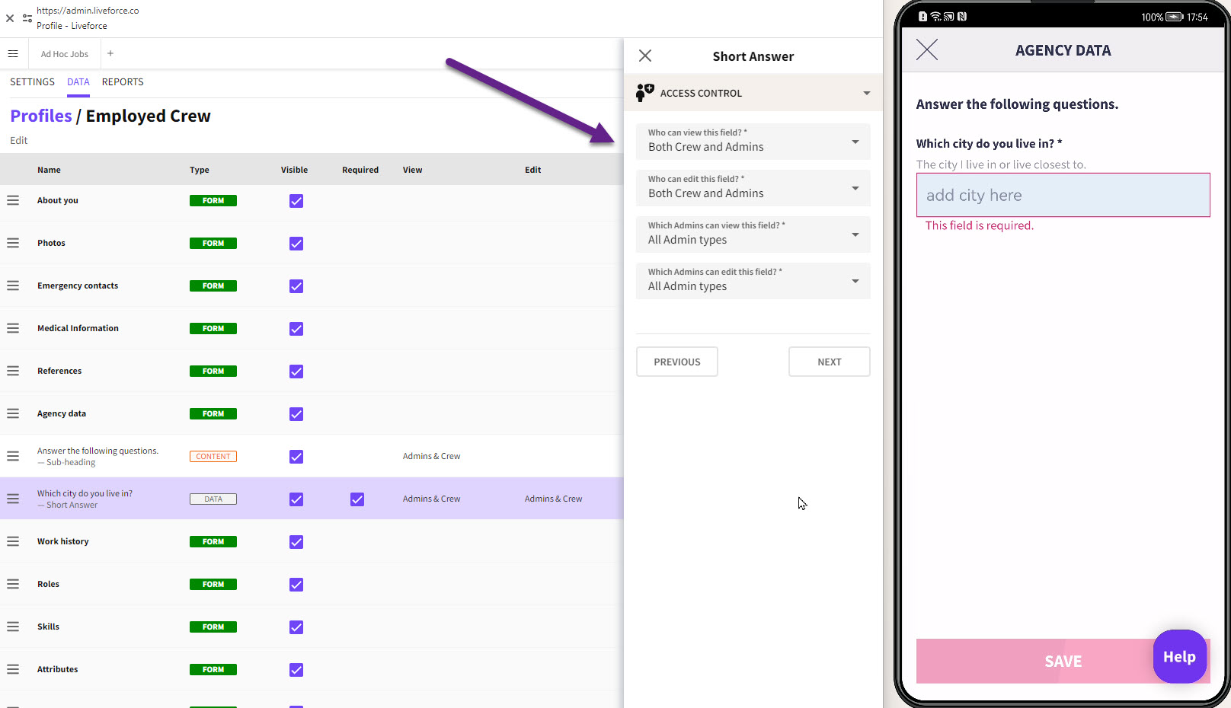The height and width of the screenshot is (708, 1231).
Task: Open the Reports tab
Action: [x=123, y=82]
